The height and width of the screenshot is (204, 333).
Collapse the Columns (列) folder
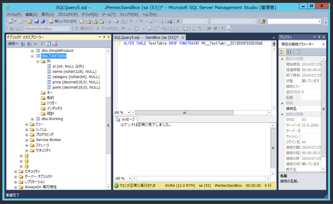[x=38, y=62]
